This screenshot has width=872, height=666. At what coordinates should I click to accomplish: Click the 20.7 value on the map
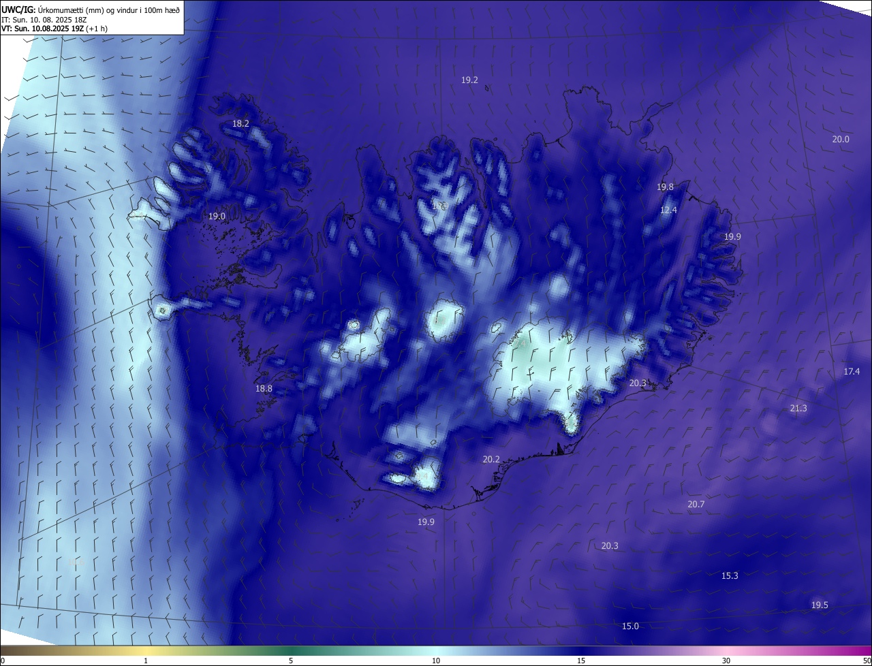coord(696,505)
